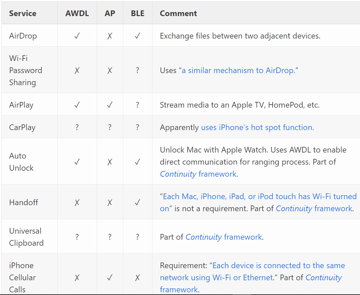Click the Service column header
Screen dimensions: 360x295
click(22, 13)
